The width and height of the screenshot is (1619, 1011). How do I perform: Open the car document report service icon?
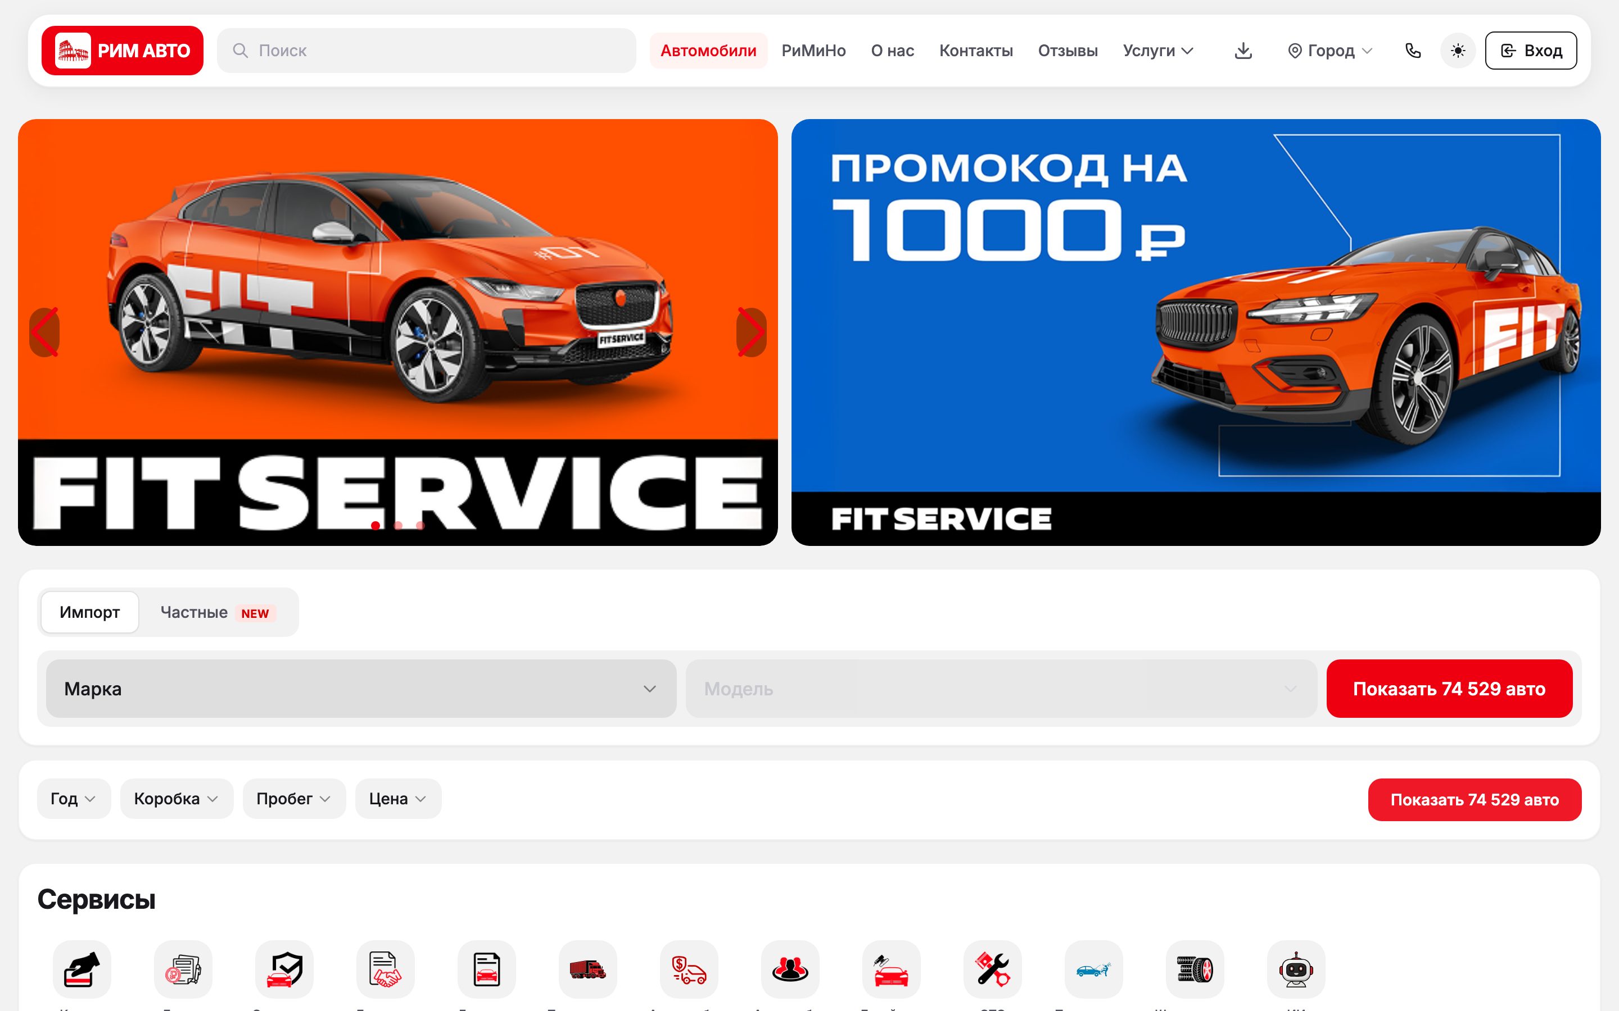(x=486, y=969)
